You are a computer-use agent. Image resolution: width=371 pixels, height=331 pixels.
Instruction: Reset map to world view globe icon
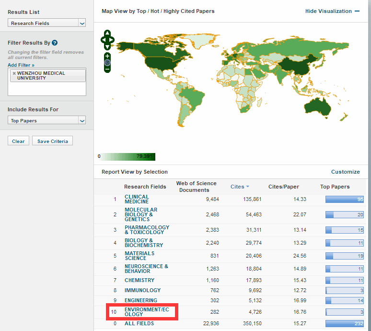107,62
